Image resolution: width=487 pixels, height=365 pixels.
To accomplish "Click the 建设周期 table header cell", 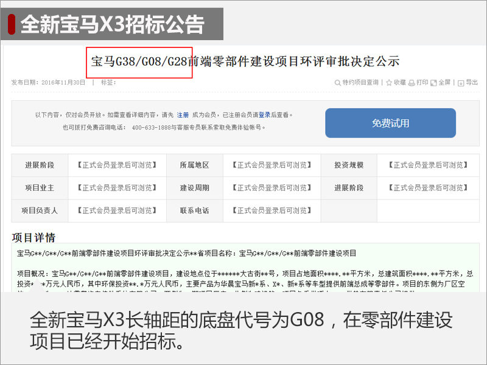I will (194, 188).
